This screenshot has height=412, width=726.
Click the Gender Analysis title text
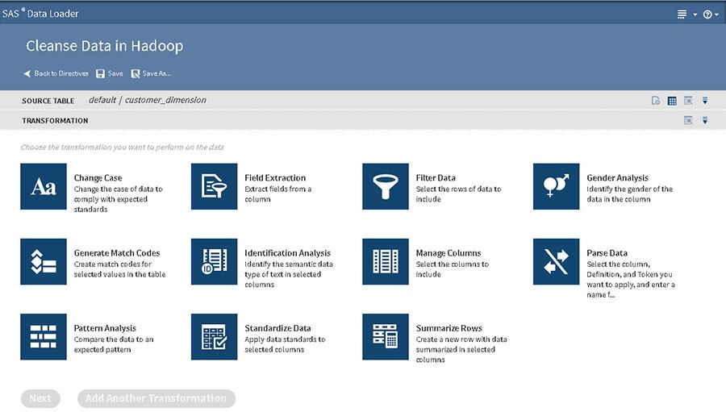pyautogui.click(x=618, y=177)
